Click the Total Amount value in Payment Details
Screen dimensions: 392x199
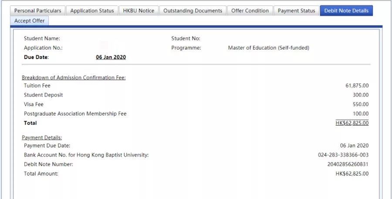point(352,173)
